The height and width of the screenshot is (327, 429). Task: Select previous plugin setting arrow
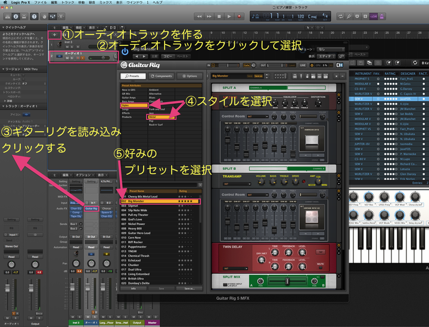pyautogui.click(x=137, y=57)
